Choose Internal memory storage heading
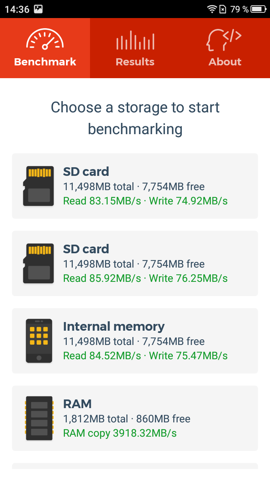The image size is (270, 481). 114,326
